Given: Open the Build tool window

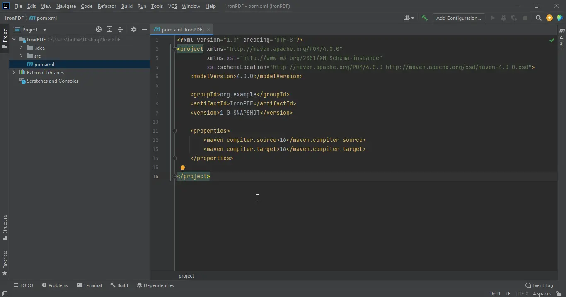Looking at the screenshot, I should 119,285.
